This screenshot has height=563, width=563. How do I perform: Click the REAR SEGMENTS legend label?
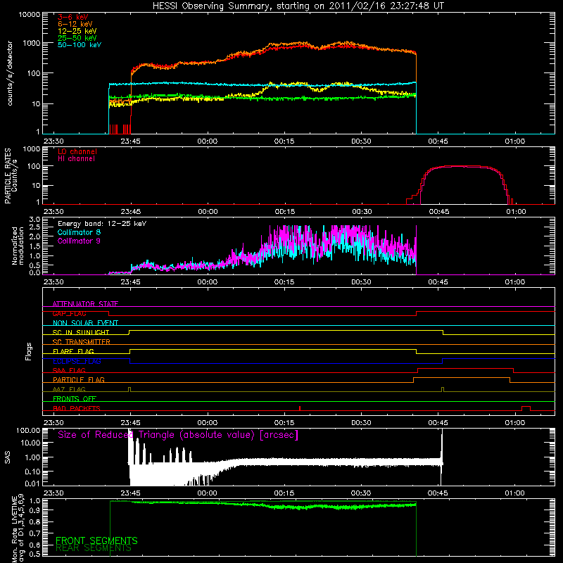coord(94,548)
